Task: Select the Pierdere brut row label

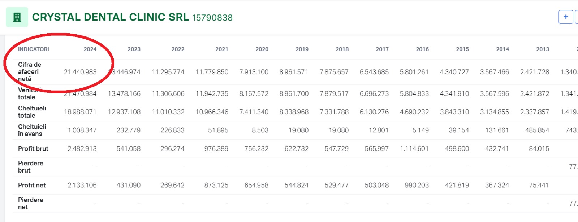Action: pyautogui.click(x=31, y=167)
